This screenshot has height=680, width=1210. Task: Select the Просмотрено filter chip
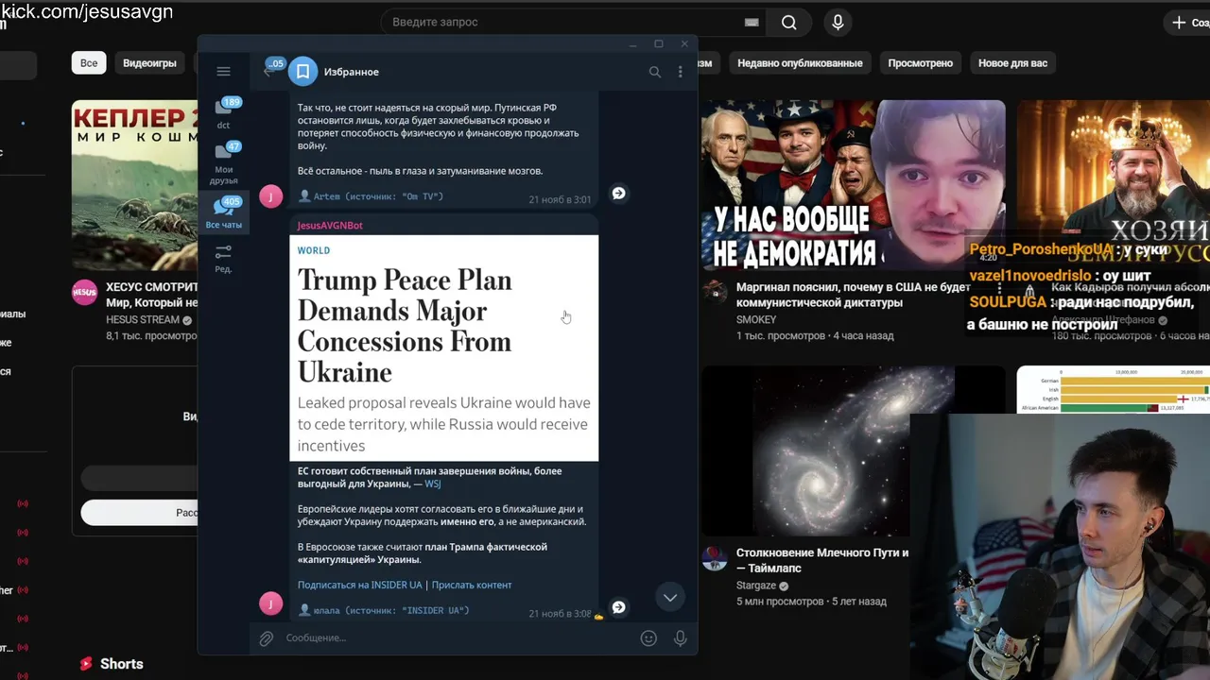click(x=921, y=63)
